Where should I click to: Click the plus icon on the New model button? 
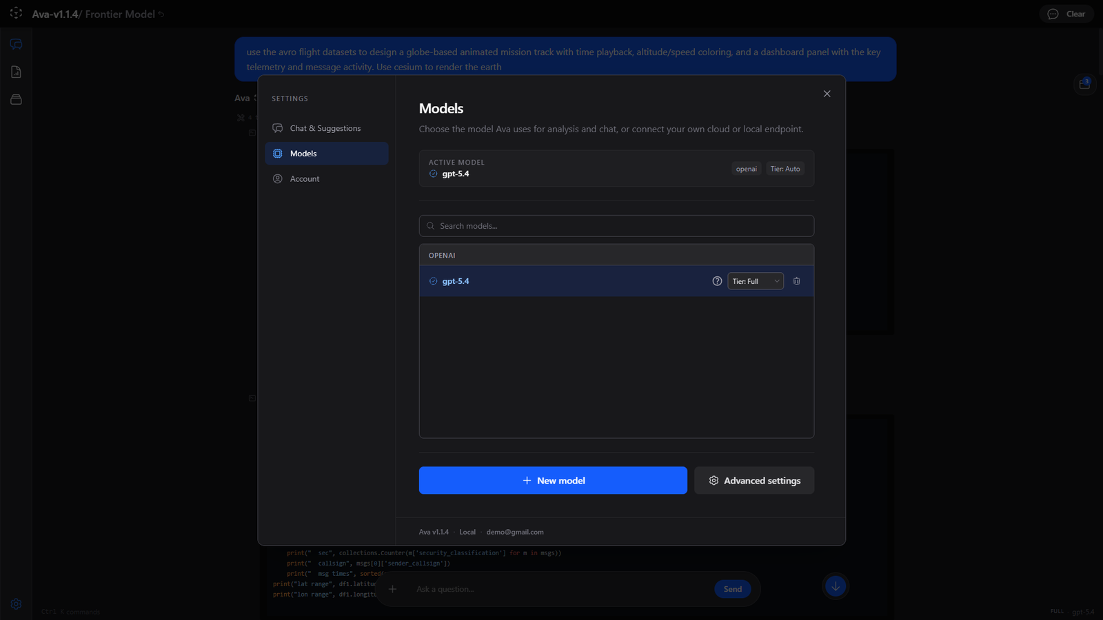(527, 480)
